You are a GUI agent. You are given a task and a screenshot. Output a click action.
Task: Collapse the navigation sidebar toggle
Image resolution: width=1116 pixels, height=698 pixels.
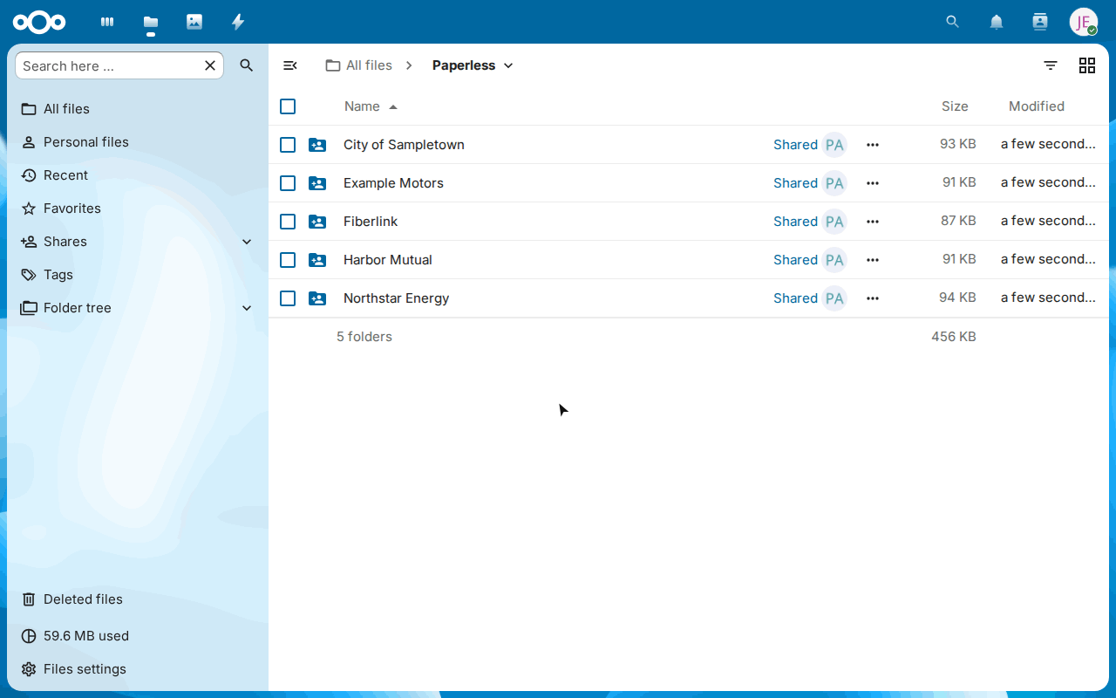[290, 65]
